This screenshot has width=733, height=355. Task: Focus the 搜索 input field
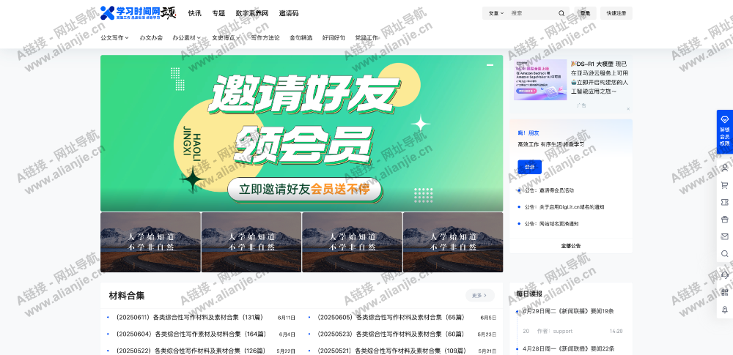[533, 13]
